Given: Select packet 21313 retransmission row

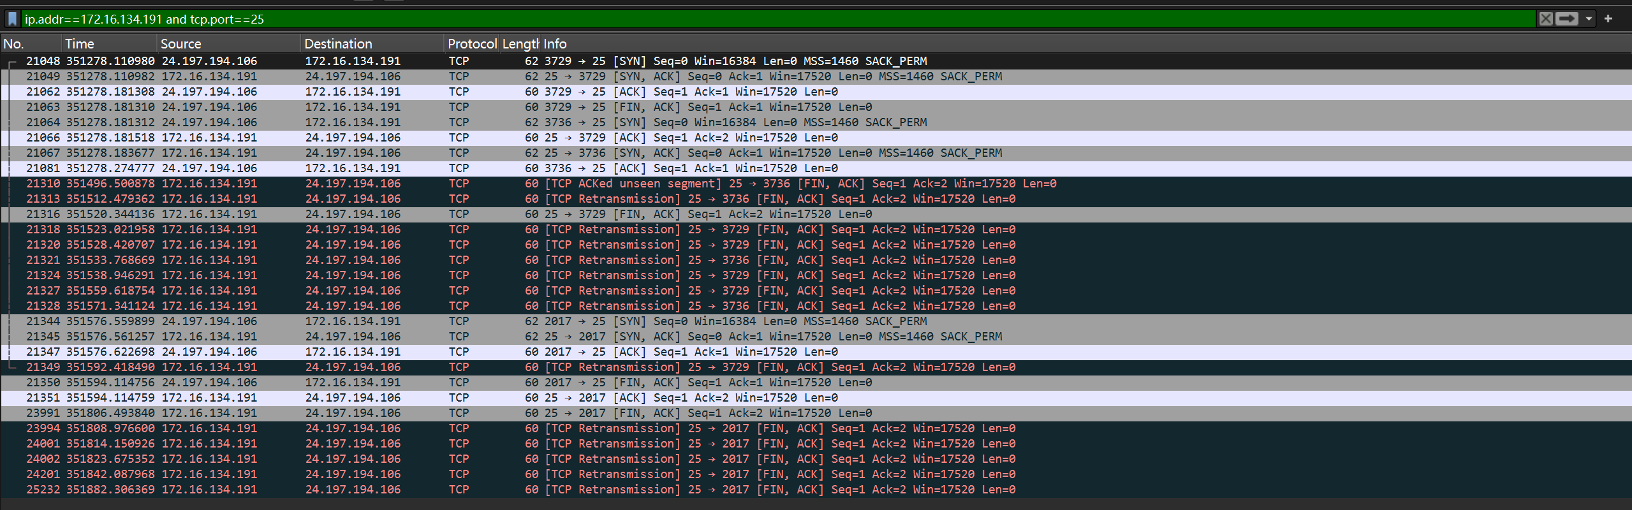Looking at the screenshot, I should (816, 199).
